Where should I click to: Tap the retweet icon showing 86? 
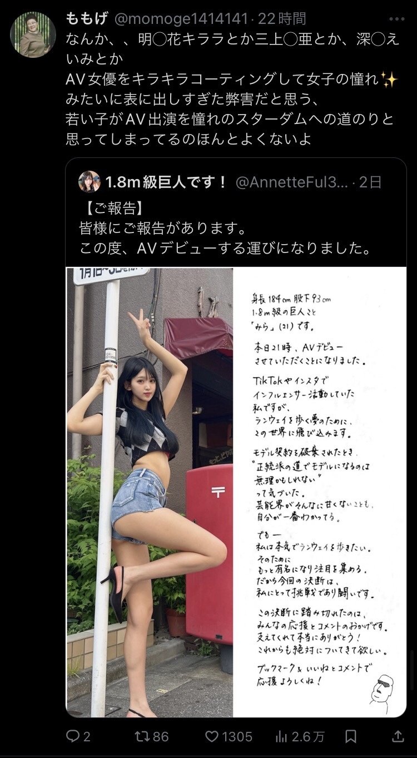click(142, 736)
